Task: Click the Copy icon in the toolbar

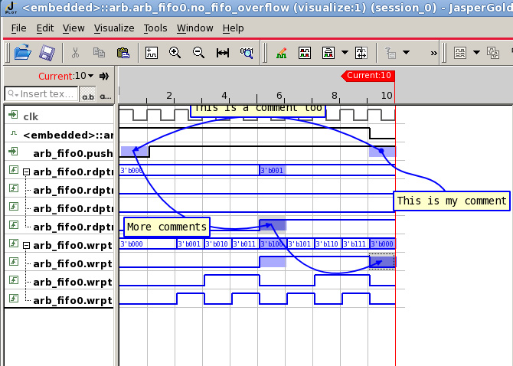Action: (x=99, y=53)
